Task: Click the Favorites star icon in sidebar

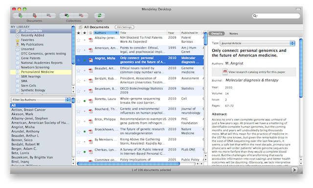Action: [18, 40]
